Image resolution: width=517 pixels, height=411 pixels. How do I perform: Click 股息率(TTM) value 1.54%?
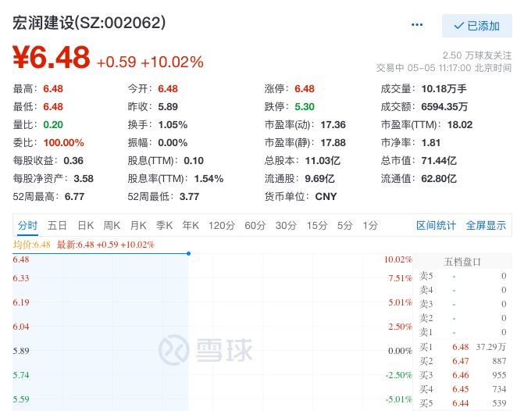pyautogui.click(x=209, y=178)
